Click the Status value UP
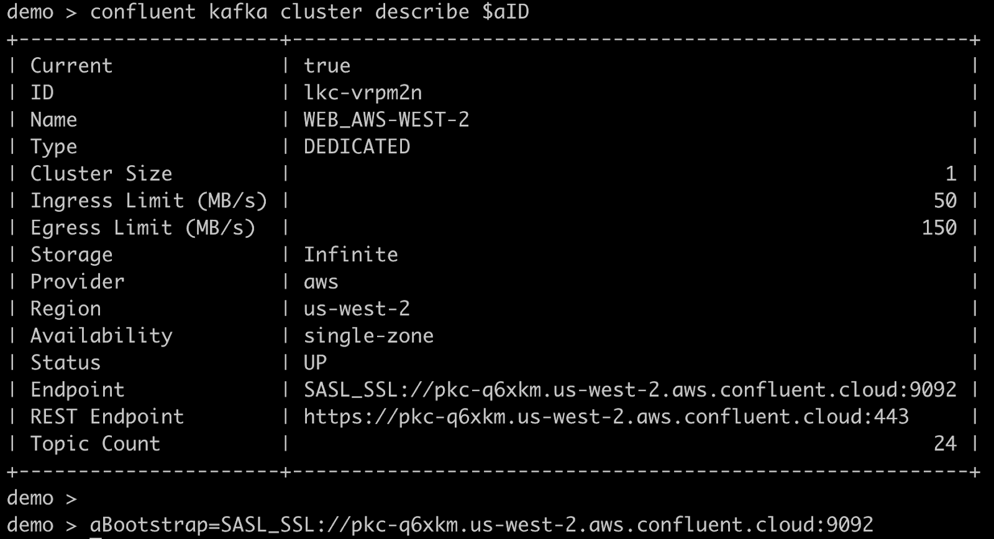The height and width of the screenshot is (539, 994). pos(315,363)
